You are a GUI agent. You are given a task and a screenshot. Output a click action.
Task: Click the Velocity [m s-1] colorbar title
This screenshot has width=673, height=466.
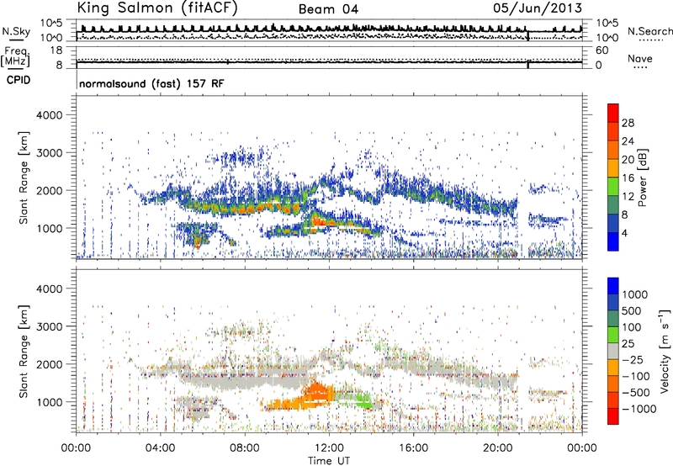coord(665,351)
